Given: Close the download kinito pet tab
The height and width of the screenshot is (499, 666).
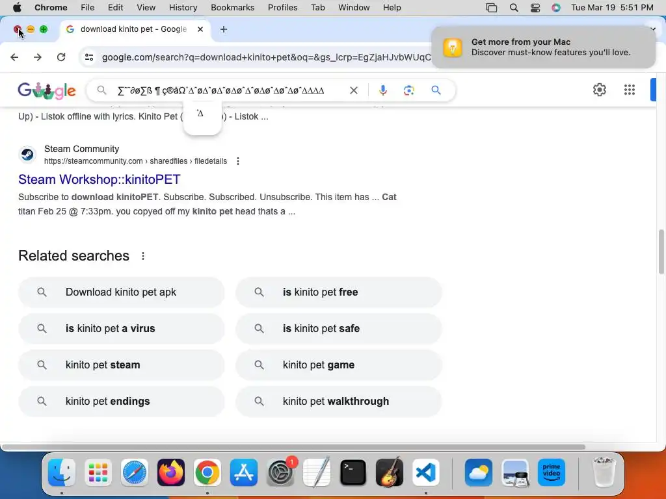Looking at the screenshot, I should coord(200,29).
